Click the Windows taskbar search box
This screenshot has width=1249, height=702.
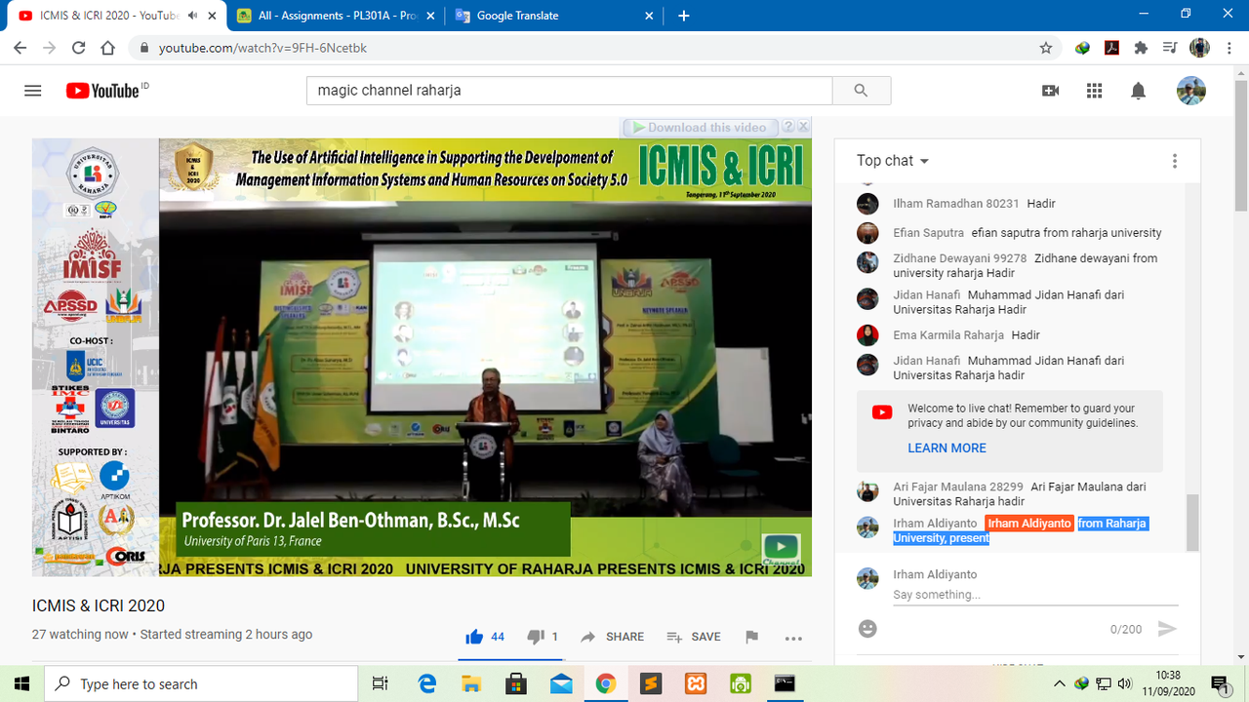click(202, 683)
